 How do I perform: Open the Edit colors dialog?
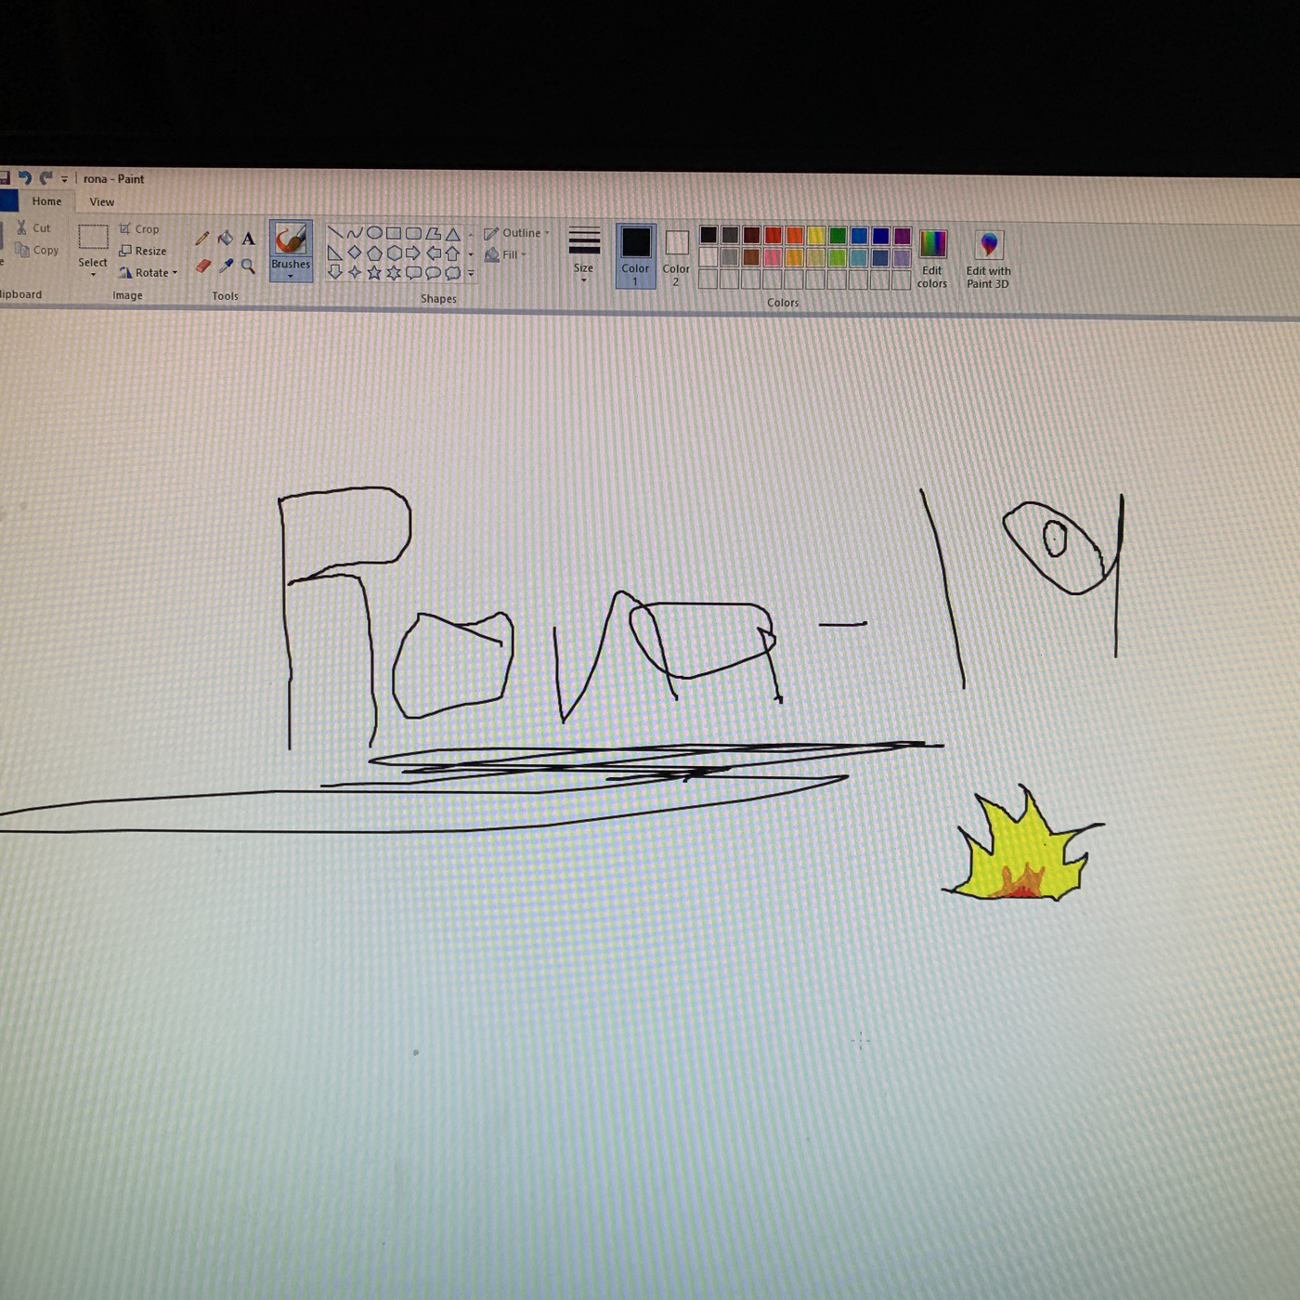point(932,259)
